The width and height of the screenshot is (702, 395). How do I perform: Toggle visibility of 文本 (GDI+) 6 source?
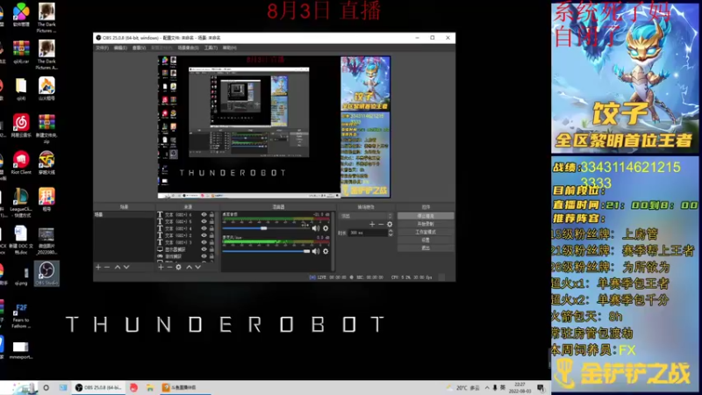tap(204, 214)
